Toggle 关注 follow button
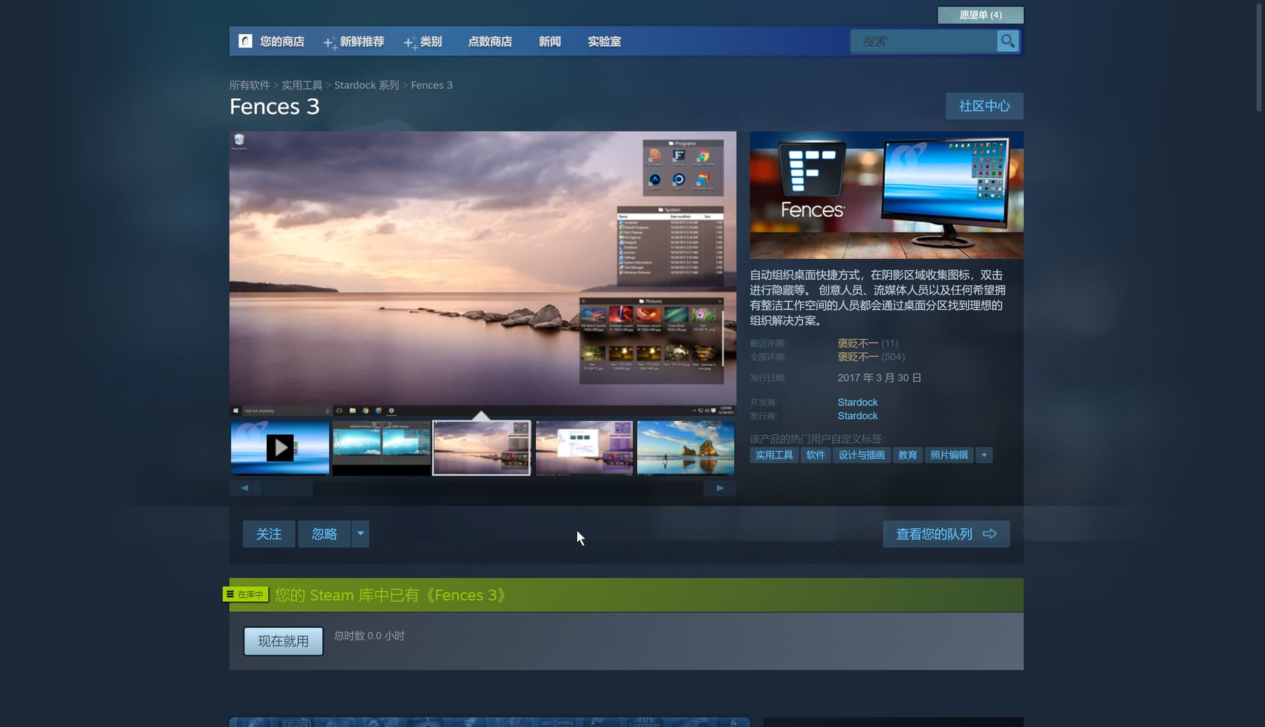 pos(269,534)
